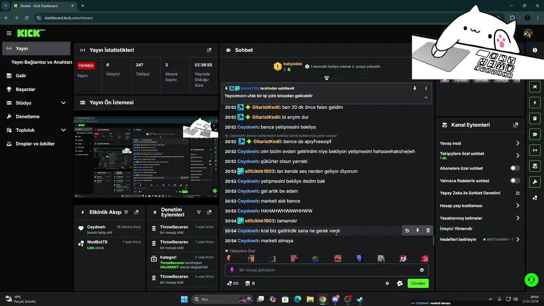This screenshot has height=306, width=544.
Task: Click the broadcast signal sidebar icon
Action: pyautogui.click(x=535, y=150)
